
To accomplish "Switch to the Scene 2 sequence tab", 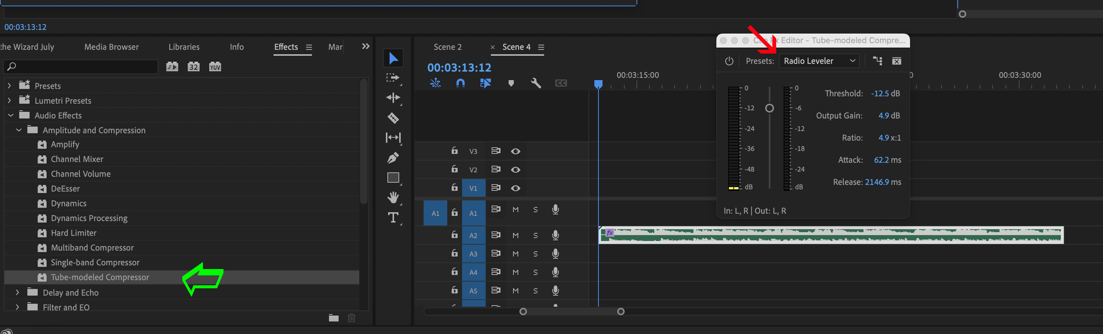I will click(448, 47).
